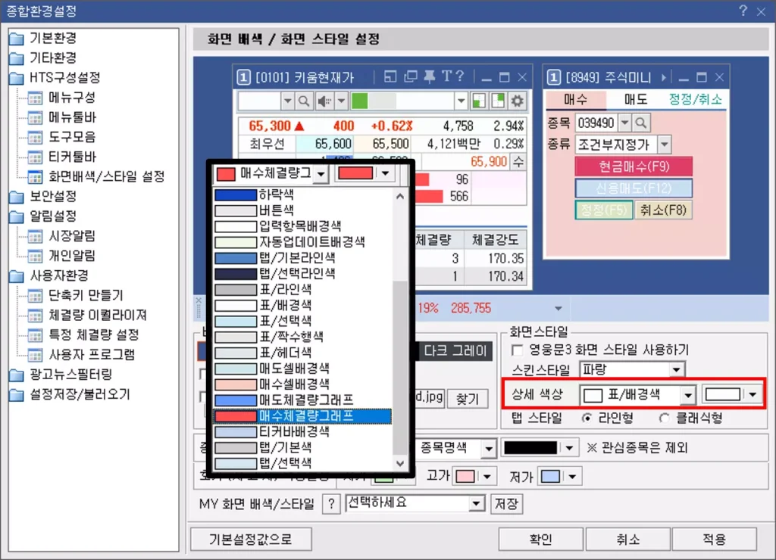This screenshot has width=776, height=560.
Task: Click the speaker icon in 키움현재가 toolbar
Action: pos(324,101)
